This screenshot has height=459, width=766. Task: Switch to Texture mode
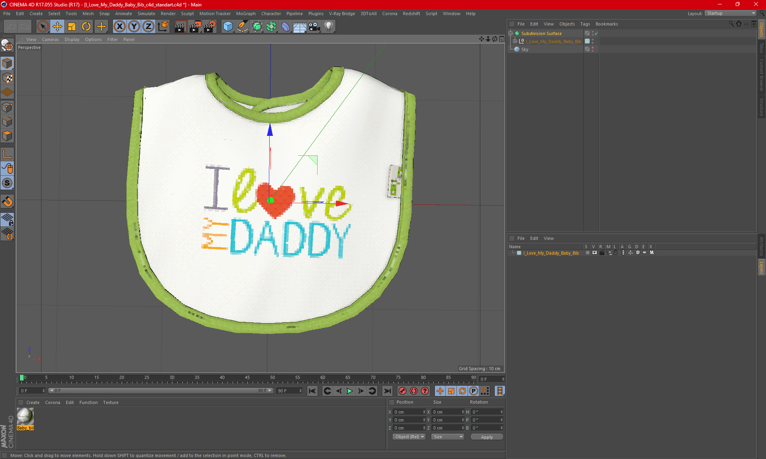(x=7, y=78)
